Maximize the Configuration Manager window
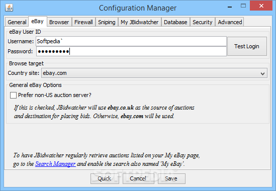This screenshot has width=276, height=191. pyautogui.click(x=243, y=6)
